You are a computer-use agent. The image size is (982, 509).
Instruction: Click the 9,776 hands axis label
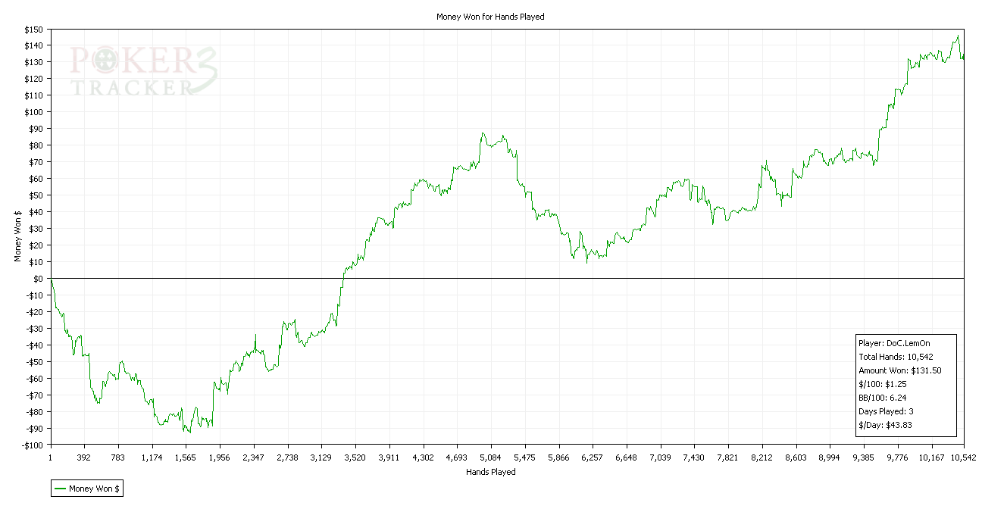click(x=898, y=458)
